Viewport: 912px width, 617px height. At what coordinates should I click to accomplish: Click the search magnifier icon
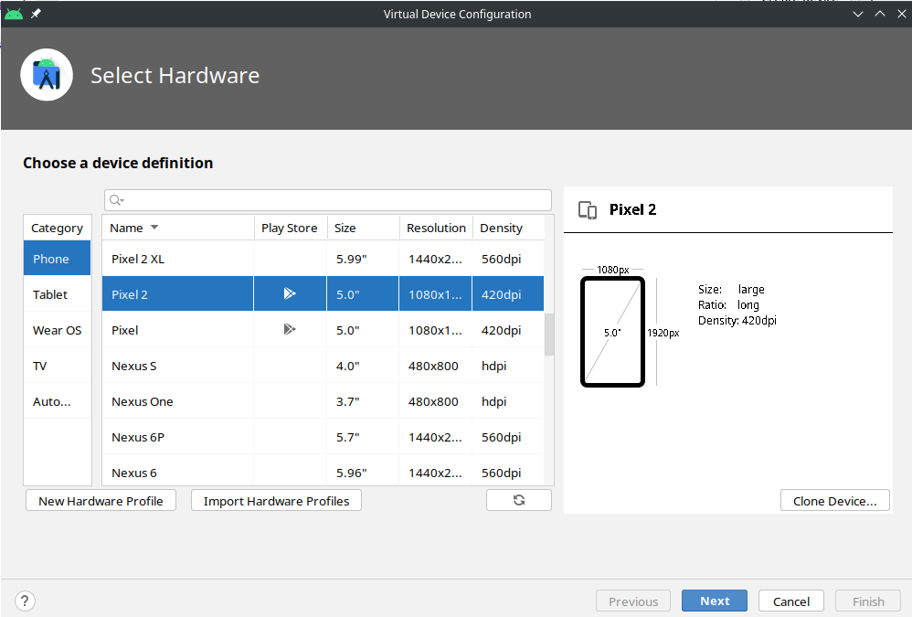116,200
